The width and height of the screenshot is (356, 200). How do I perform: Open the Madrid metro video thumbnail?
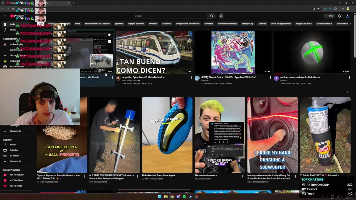point(154,52)
